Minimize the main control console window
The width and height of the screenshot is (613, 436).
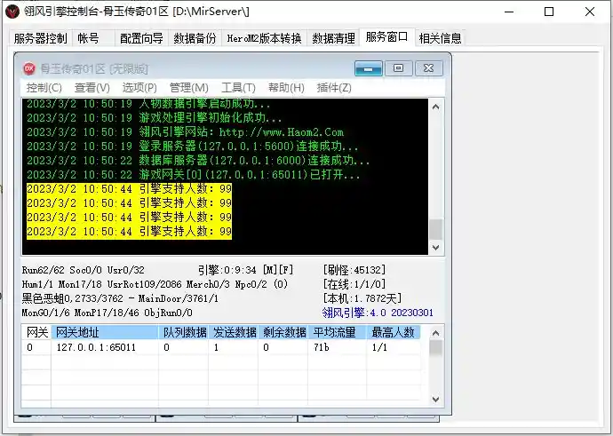[509, 12]
